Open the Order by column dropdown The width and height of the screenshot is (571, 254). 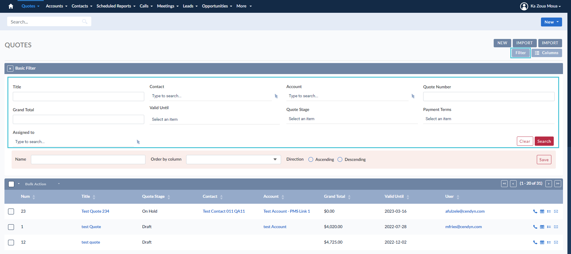pyautogui.click(x=233, y=159)
